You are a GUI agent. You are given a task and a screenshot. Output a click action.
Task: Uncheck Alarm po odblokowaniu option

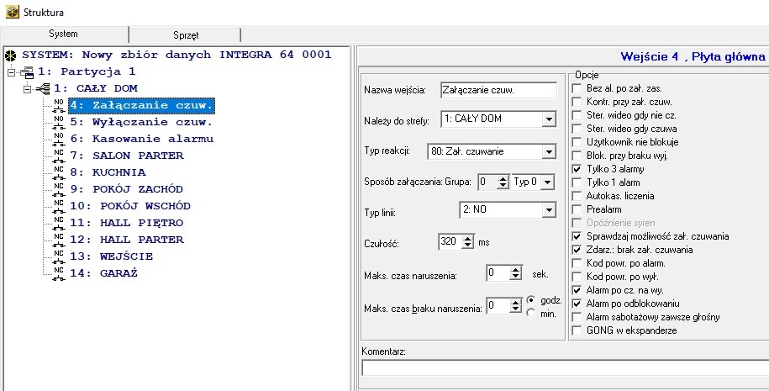(577, 304)
